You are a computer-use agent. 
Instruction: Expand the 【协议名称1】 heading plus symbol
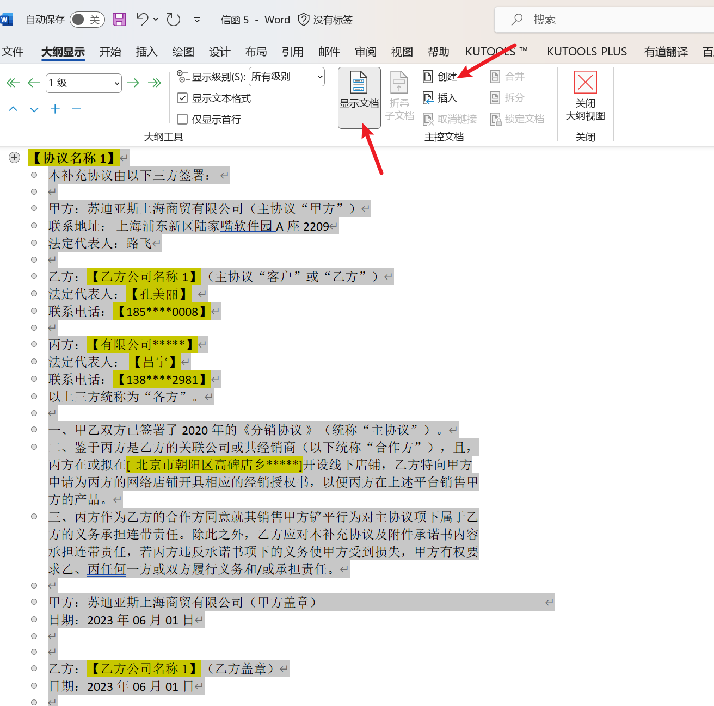pos(14,158)
